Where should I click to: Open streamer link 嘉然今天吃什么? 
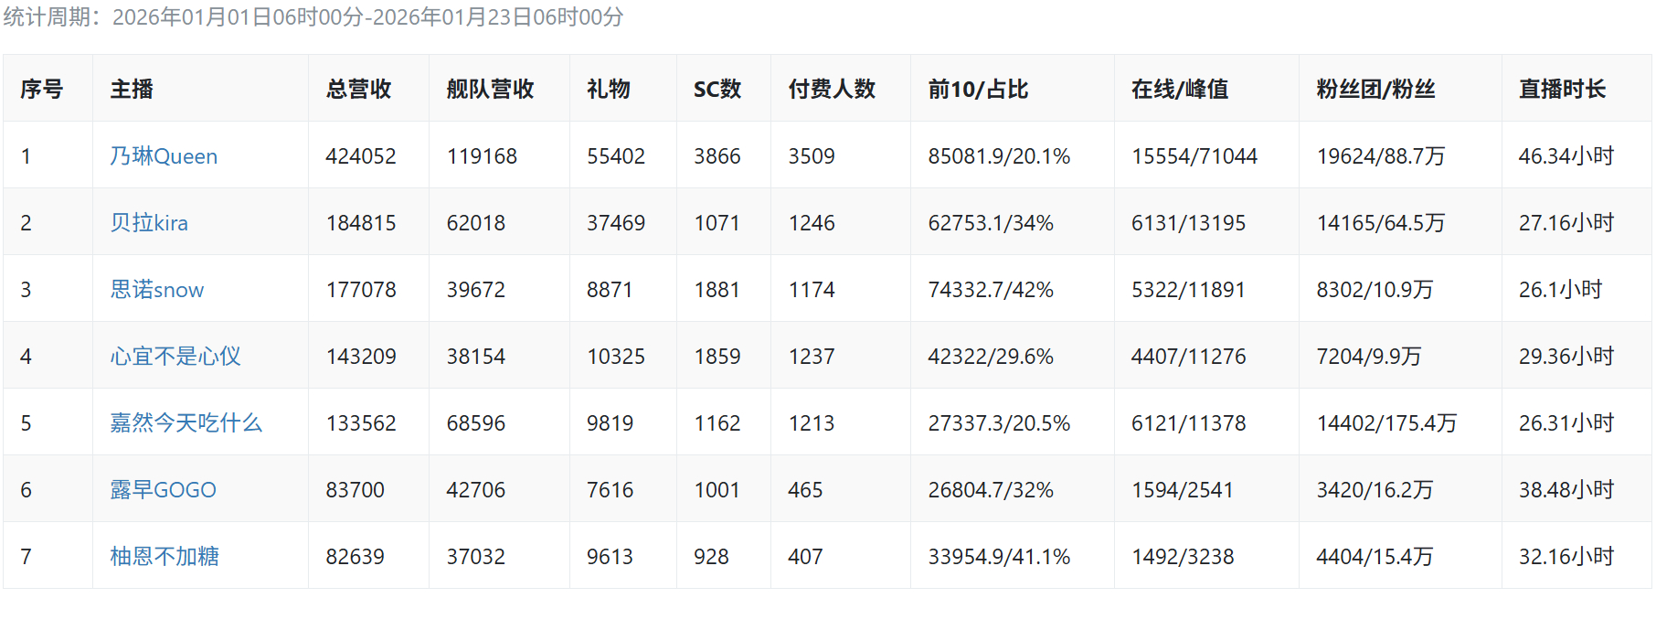point(186,423)
